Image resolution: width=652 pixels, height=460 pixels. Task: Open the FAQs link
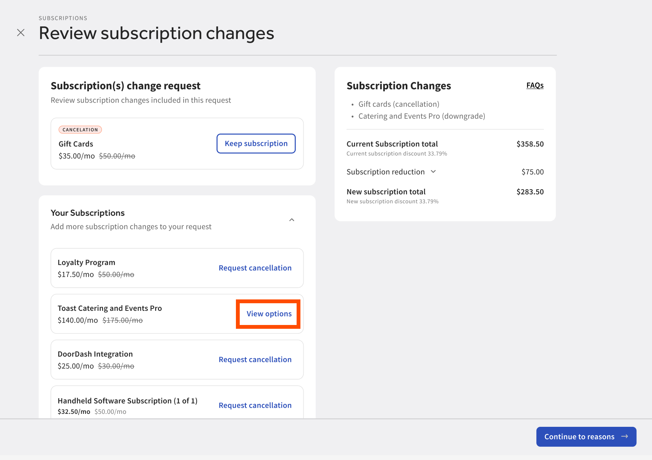(x=534, y=85)
